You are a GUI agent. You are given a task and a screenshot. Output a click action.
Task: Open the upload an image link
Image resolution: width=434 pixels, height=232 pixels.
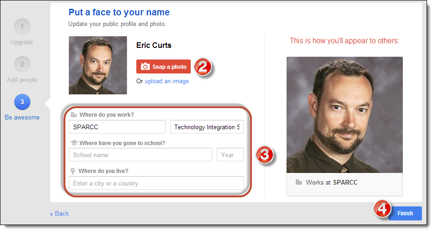167,81
